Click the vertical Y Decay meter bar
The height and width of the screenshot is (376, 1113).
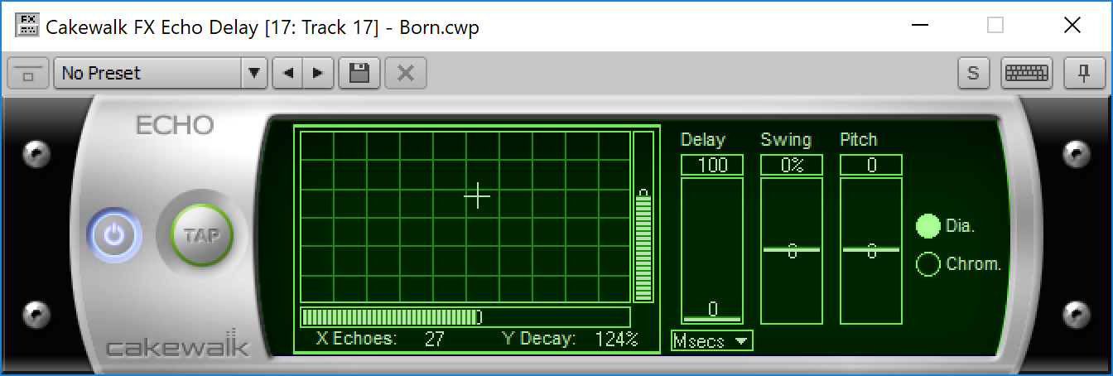[x=643, y=217]
